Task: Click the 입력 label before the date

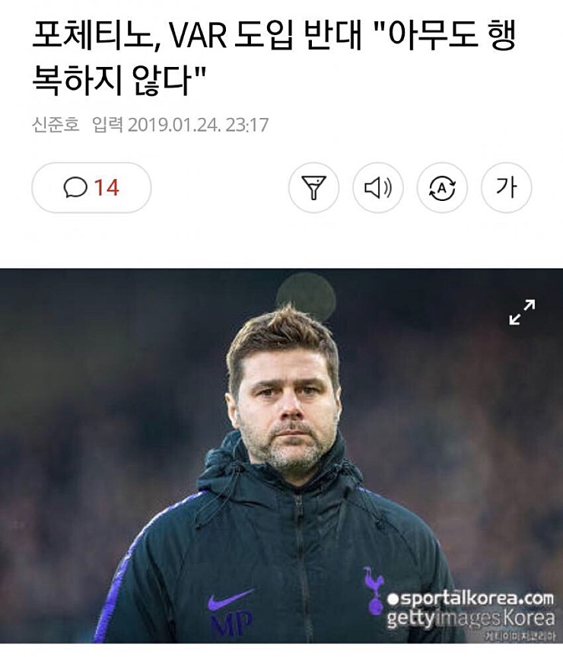Action: [107, 124]
